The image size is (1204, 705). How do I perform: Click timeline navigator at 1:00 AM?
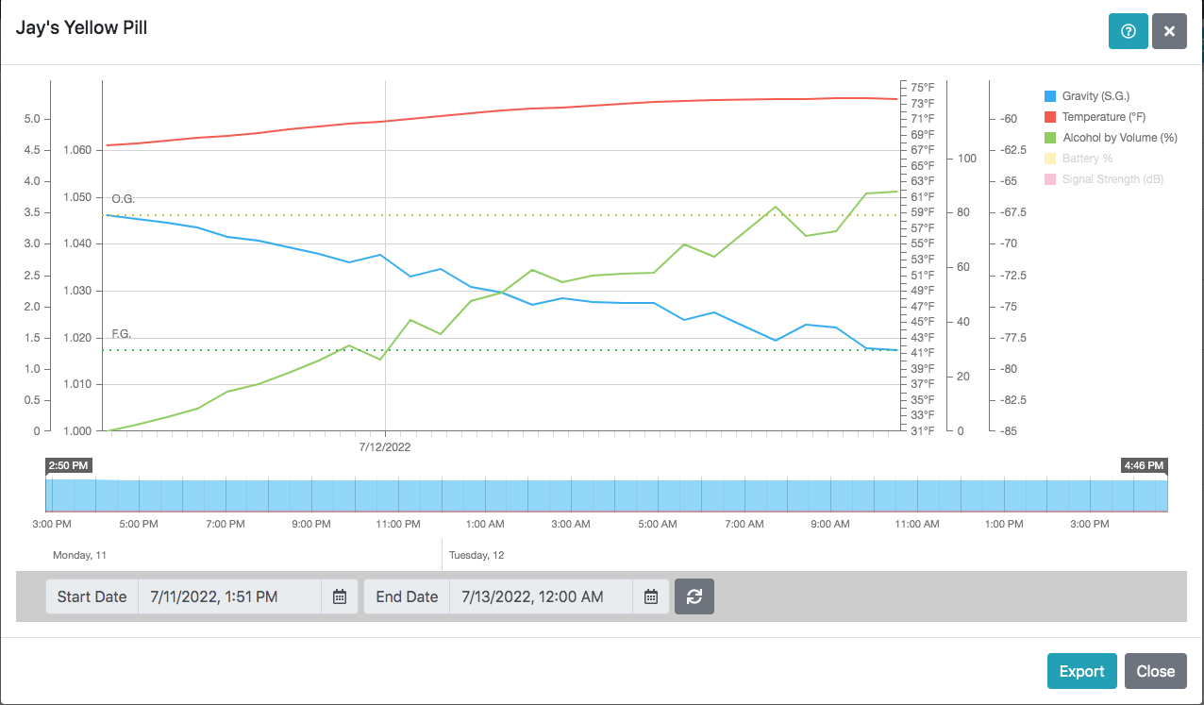485,495
